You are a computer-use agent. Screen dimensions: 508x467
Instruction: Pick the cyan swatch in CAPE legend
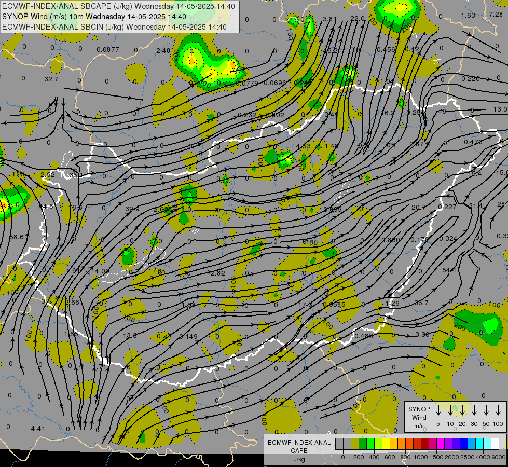479,444
